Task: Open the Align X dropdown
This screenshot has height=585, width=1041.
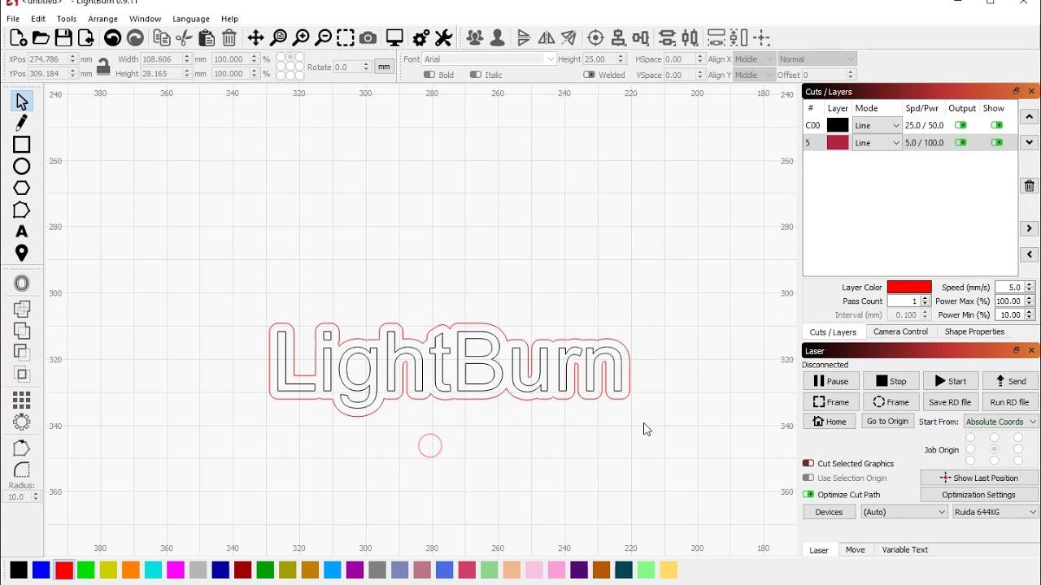Action: (x=754, y=58)
